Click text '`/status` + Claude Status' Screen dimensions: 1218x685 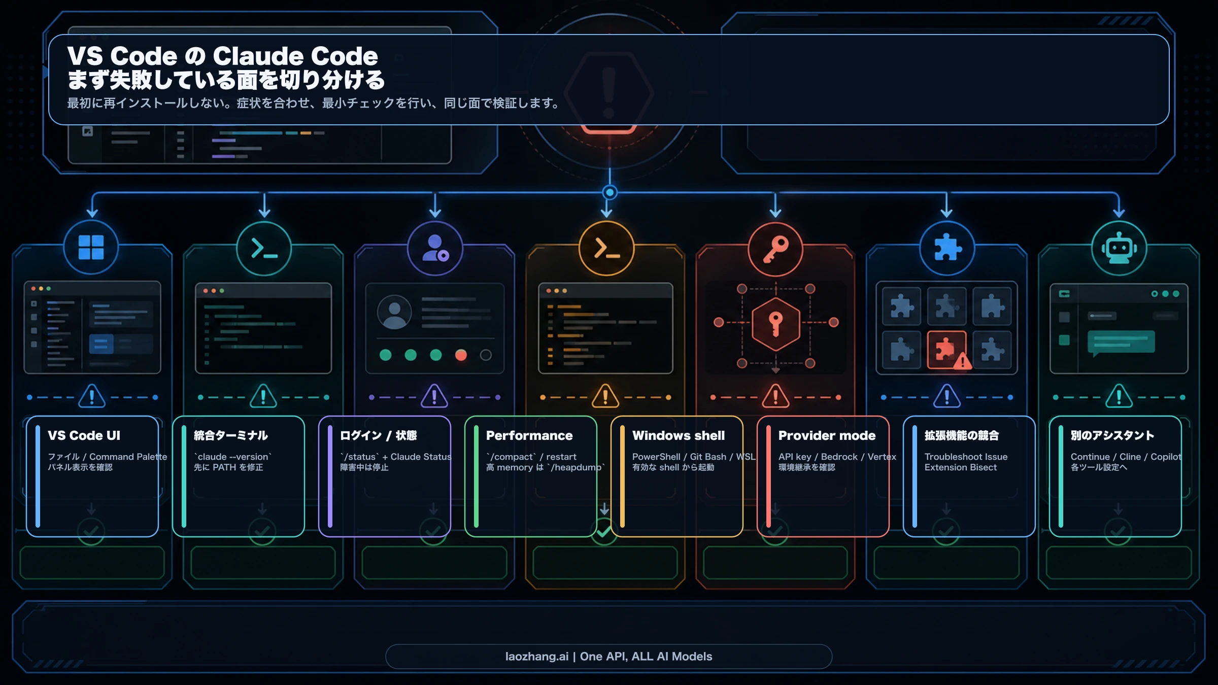point(396,457)
